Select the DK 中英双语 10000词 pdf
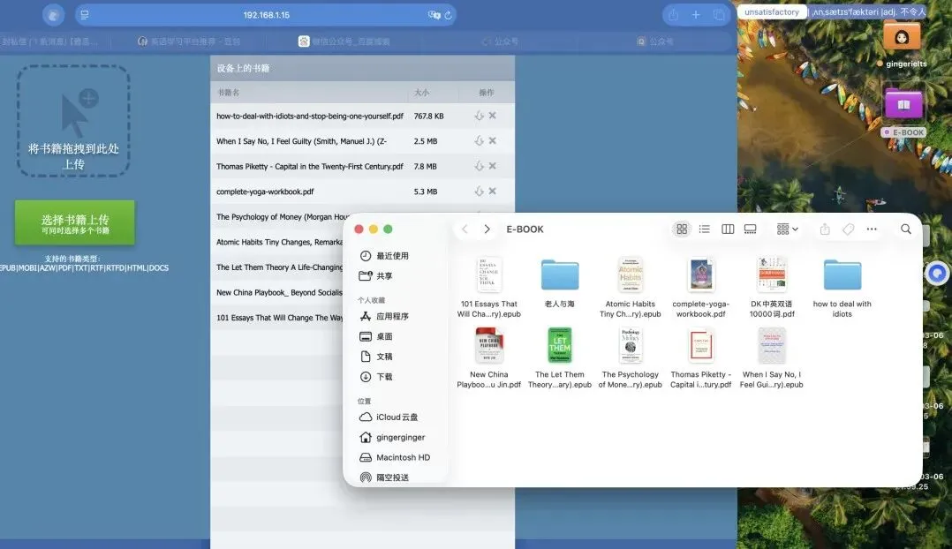The height and width of the screenshot is (549, 952). [772, 287]
